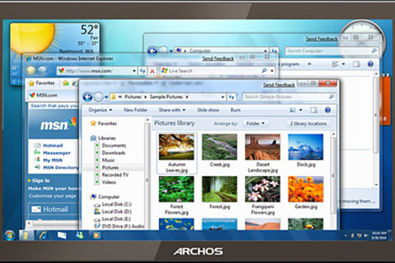Select Local Disk (C:) in navigation pane
Image resolution: width=395 pixels, height=263 pixels.
pos(116,204)
